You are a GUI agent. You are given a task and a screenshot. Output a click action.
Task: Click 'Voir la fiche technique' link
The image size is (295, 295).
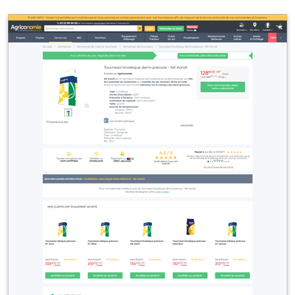(122, 121)
